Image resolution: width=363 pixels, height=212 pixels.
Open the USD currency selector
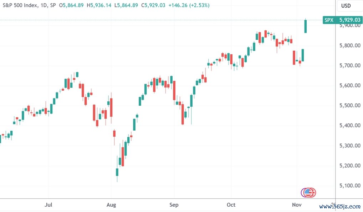click(346, 6)
